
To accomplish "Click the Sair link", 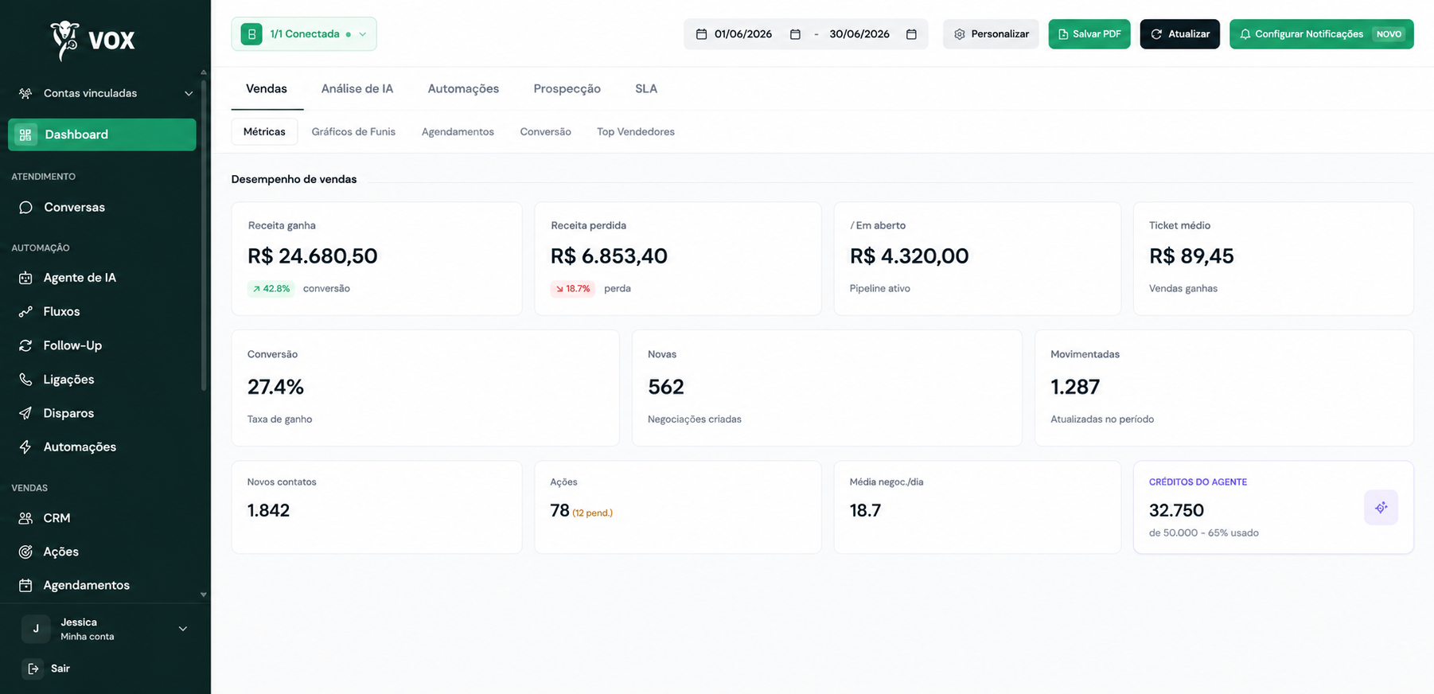I will click(x=60, y=669).
